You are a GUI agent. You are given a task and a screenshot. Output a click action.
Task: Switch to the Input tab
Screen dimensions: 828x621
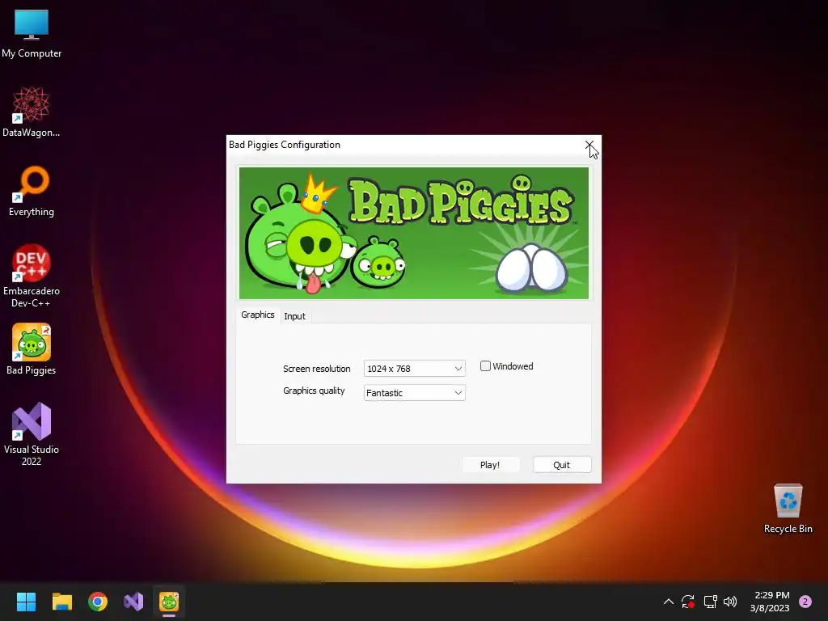click(x=294, y=316)
